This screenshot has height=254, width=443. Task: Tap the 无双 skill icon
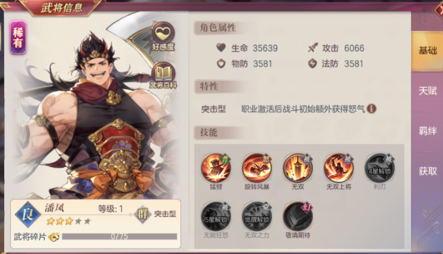point(298,168)
